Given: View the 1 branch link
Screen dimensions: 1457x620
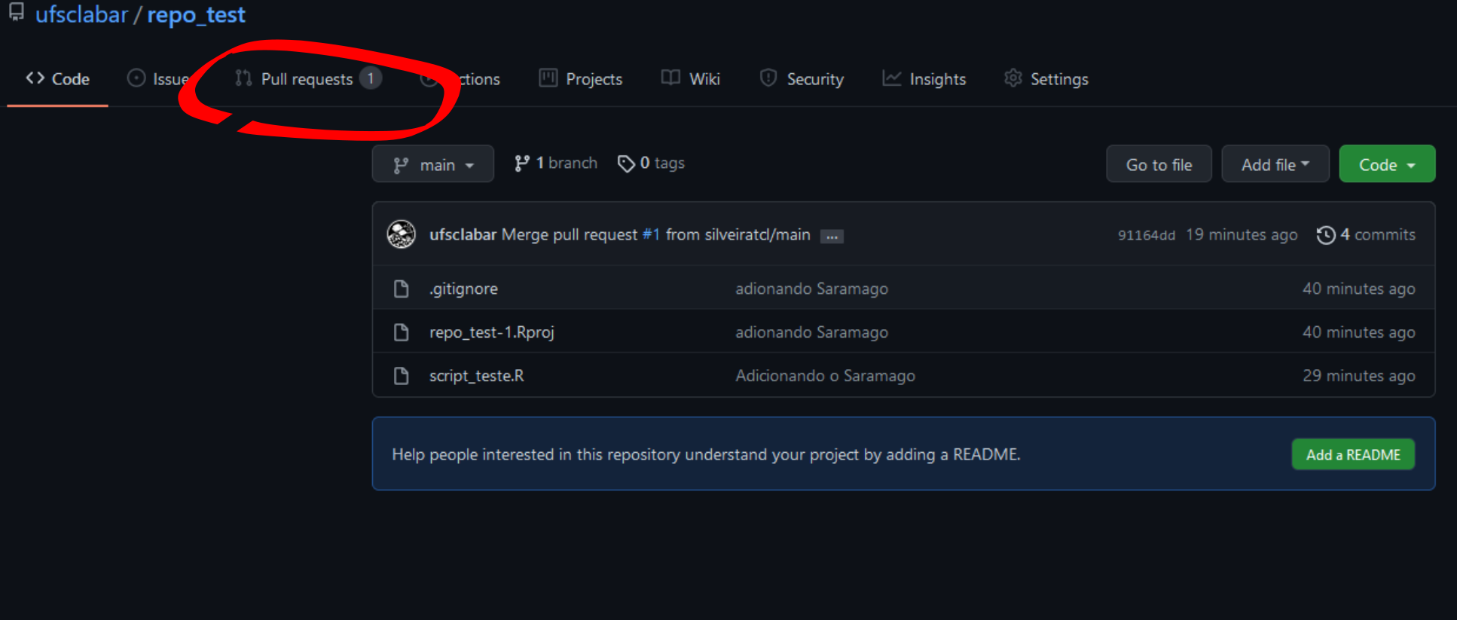Looking at the screenshot, I should (x=555, y=163).
